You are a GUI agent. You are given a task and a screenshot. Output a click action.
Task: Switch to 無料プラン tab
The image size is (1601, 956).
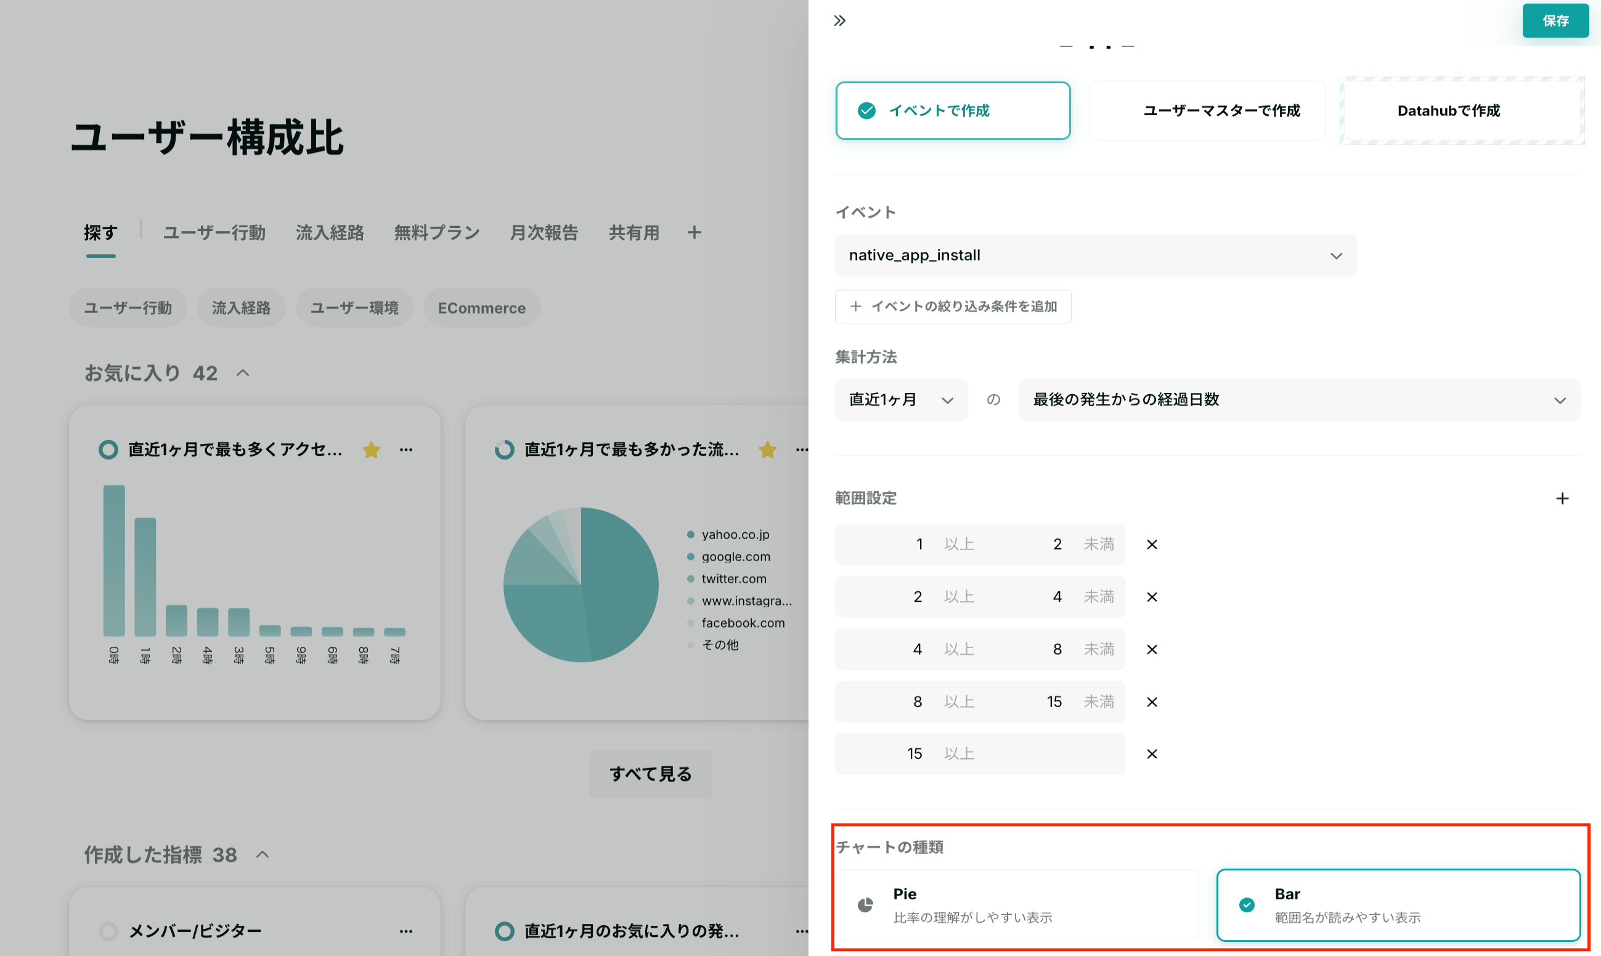437,233
